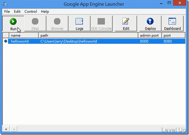189x135 pixels.
Task: Open the Edit pencil tool
Action: pyautogui.click(x=126, y=24)
